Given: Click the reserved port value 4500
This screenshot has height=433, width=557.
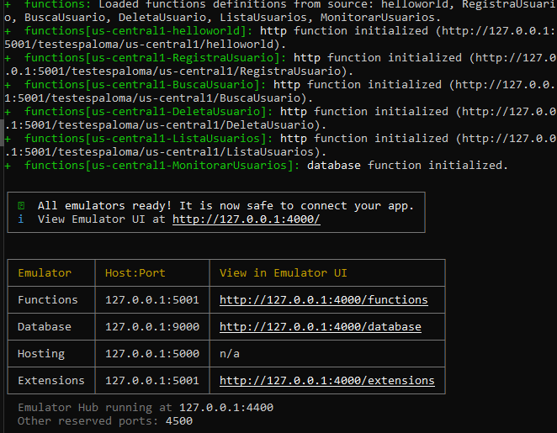Looking at the screenshot, I should pyautogui.click(x=179, y=421).
